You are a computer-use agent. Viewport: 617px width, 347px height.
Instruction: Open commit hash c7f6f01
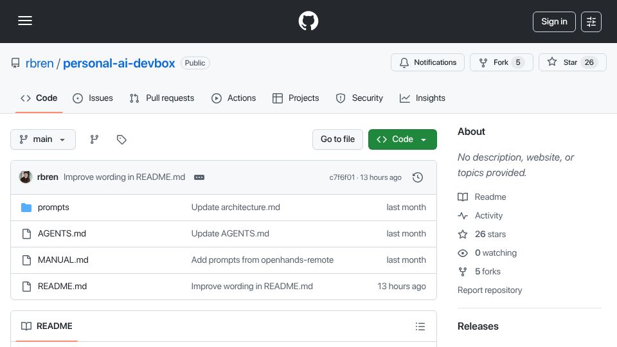342,177
